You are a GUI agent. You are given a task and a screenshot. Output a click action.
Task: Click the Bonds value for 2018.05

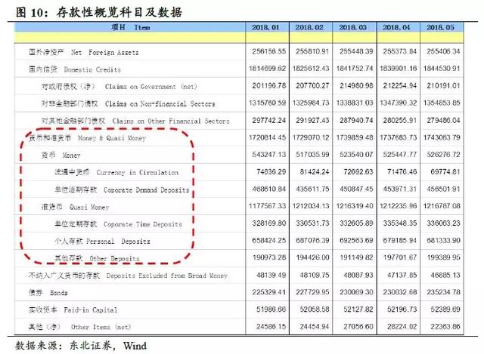[444, 293]
